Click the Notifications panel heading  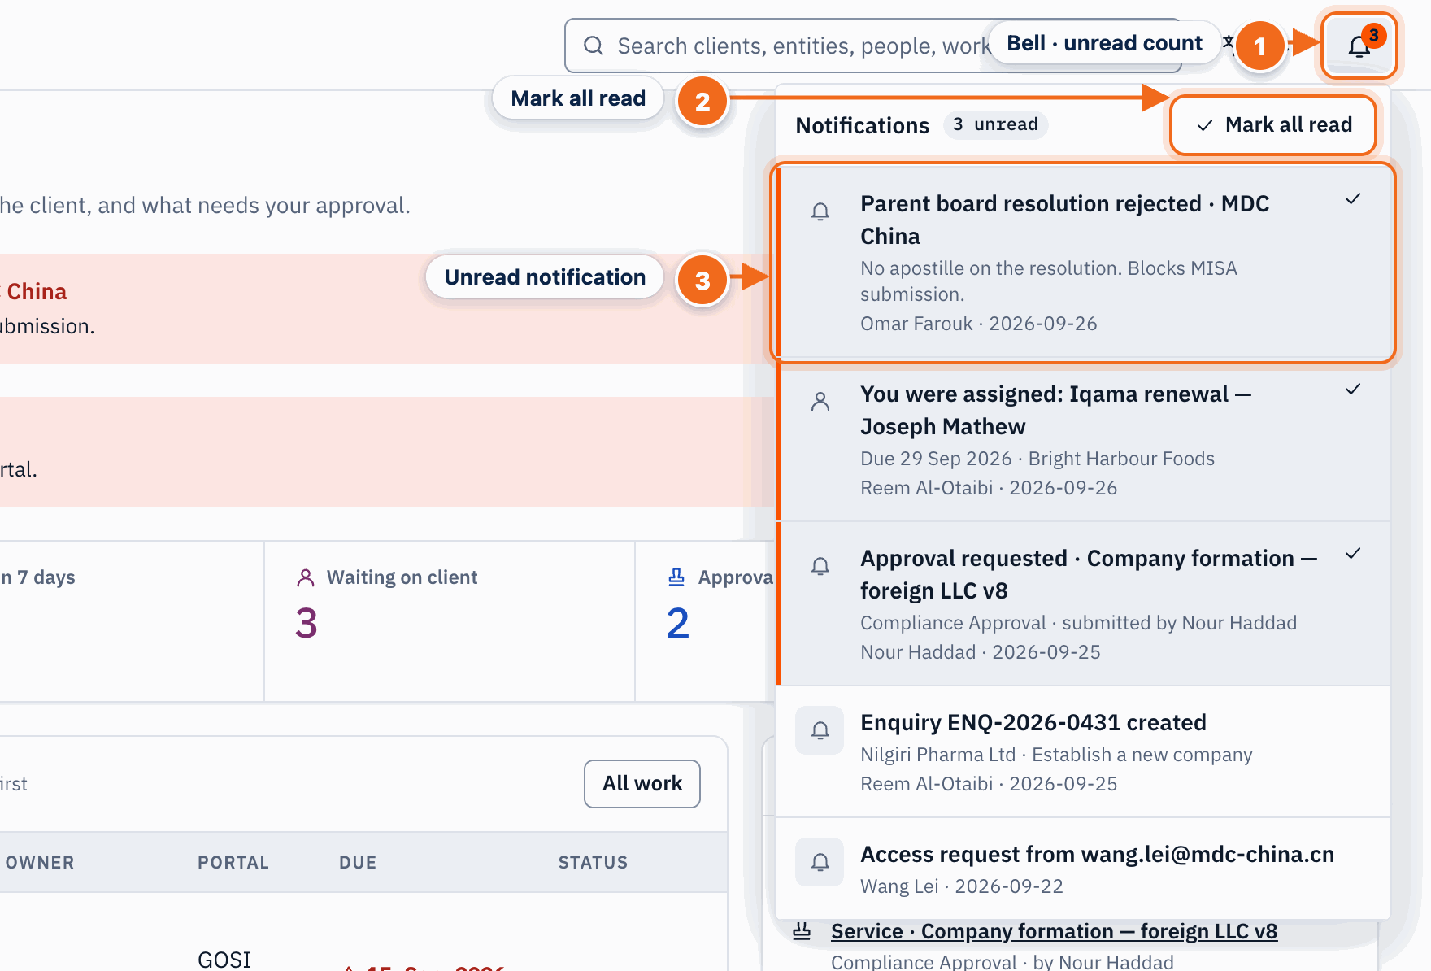pos(862,125)
